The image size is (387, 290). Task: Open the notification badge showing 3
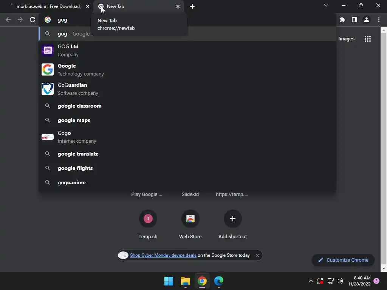coord(376,281)
